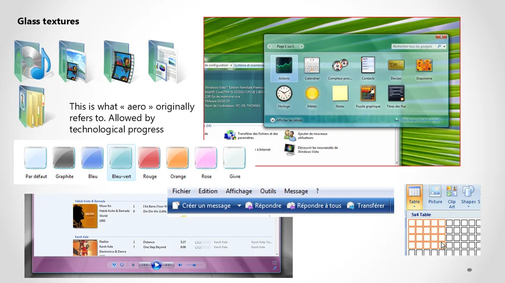This screenshot has height=283, width=505.
Task: Open Transférer des fichiers et des paramètres
Action: pos(251,136)
